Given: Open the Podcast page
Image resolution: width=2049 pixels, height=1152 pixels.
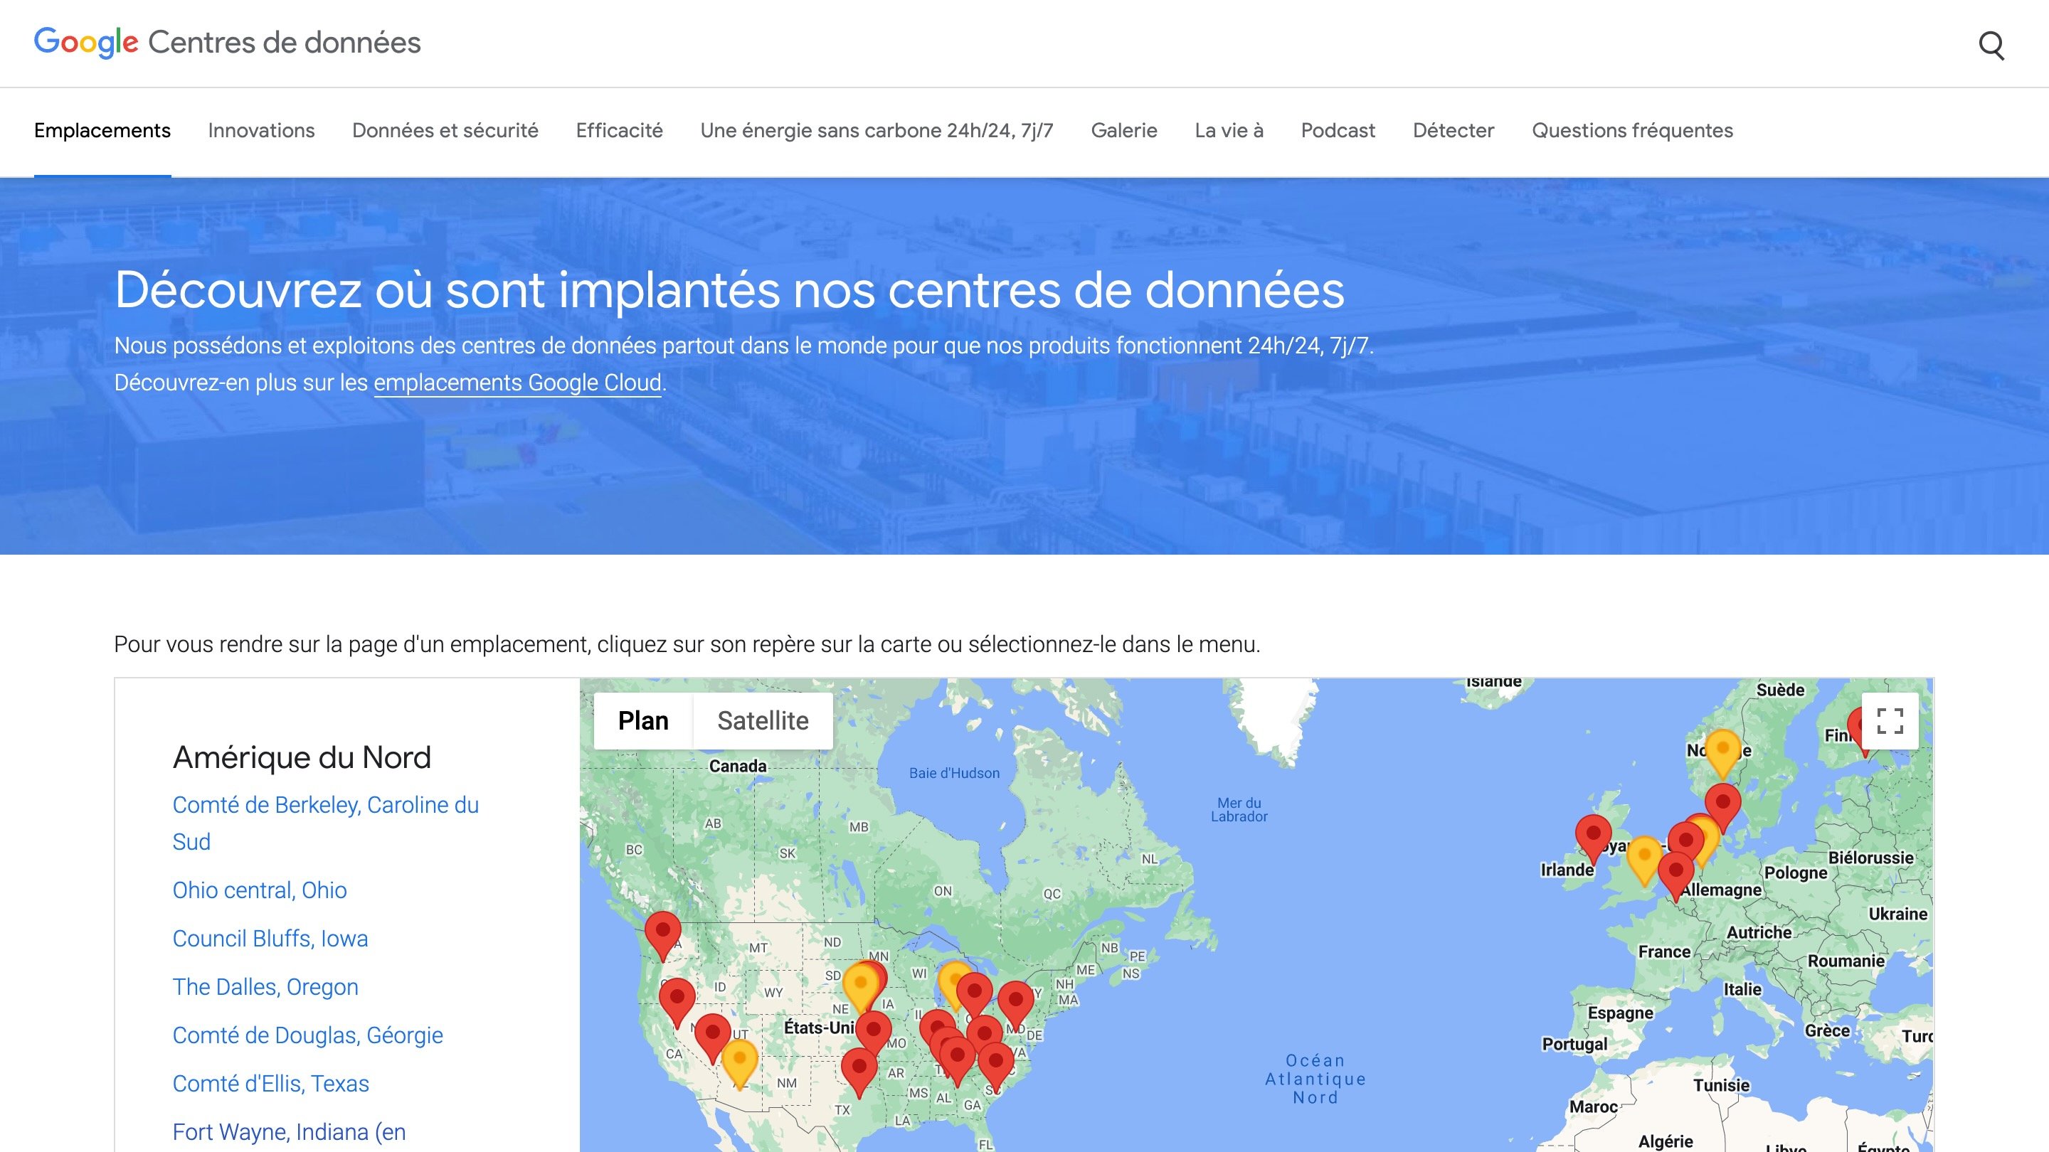Looking at the screenshot, I should click(x=1337, y=131).
